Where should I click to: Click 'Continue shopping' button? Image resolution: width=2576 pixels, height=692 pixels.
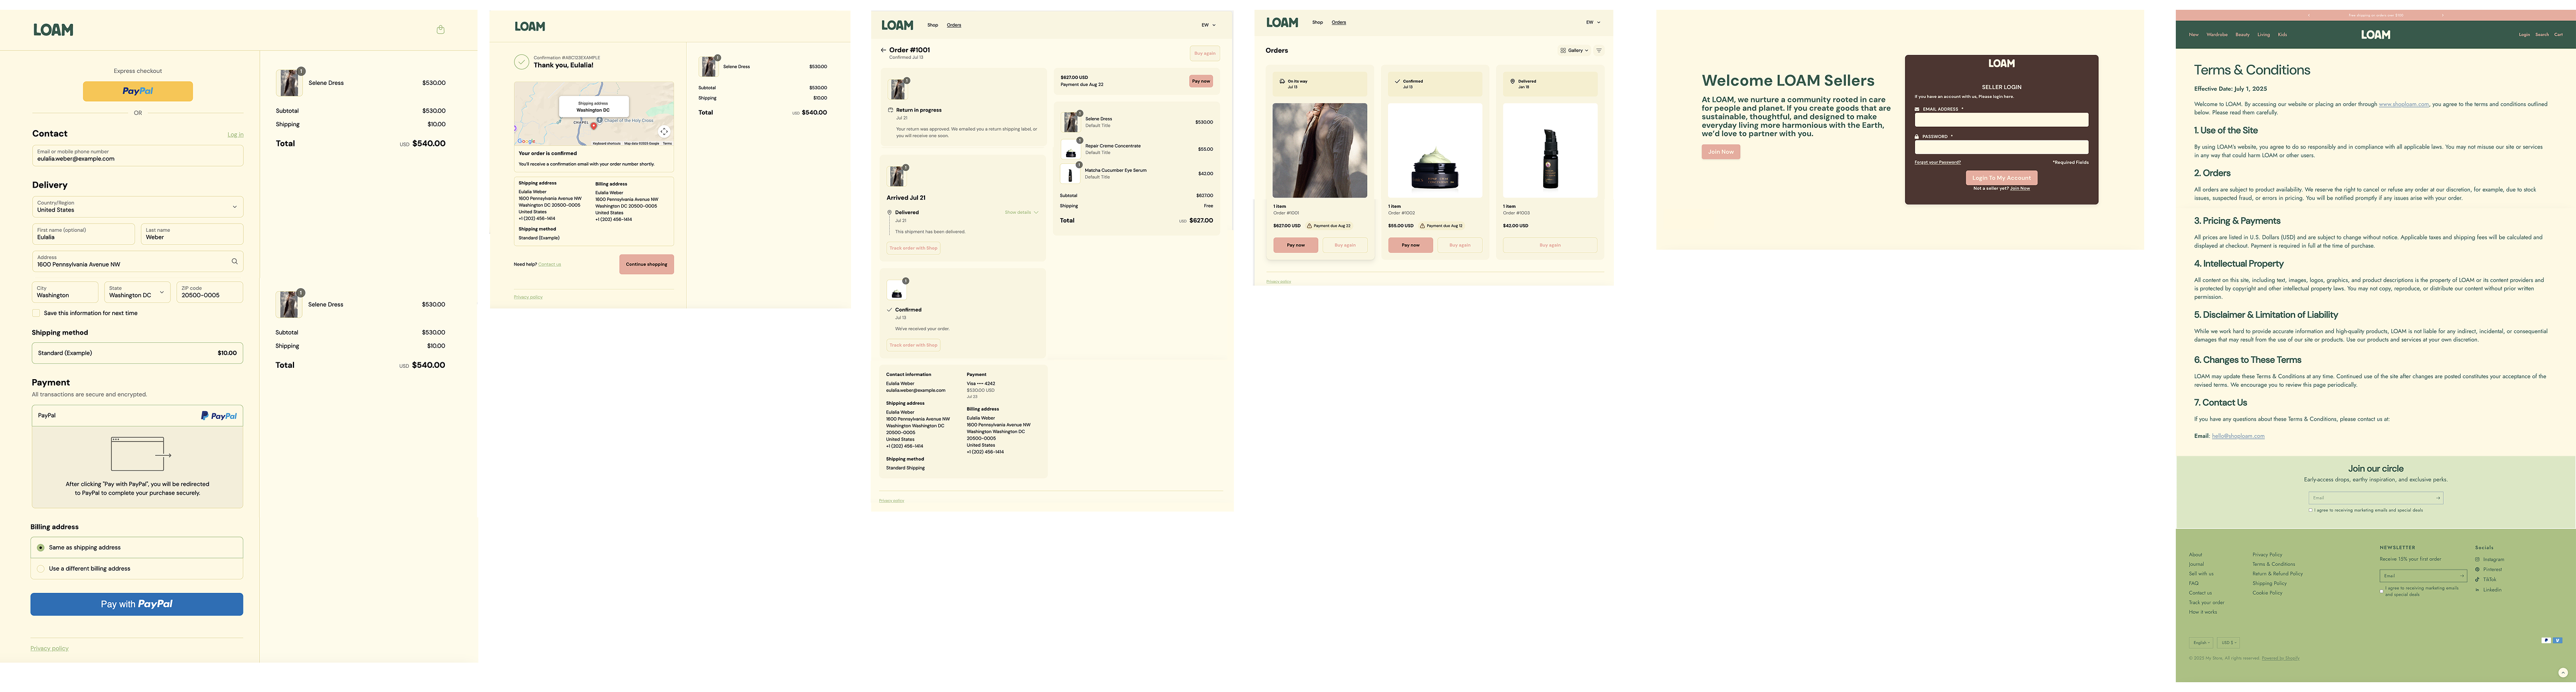[646, 264]
